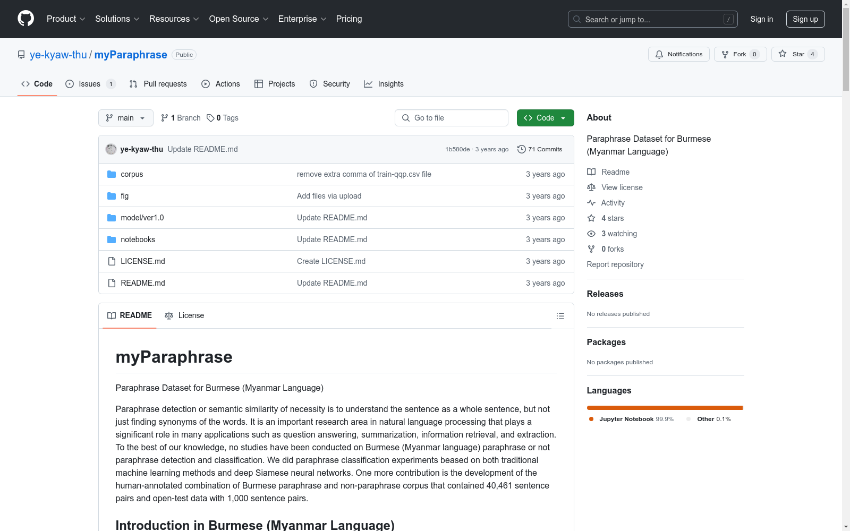
Task: Expand the Open Source menu
Action: click(x=239, y=19)
